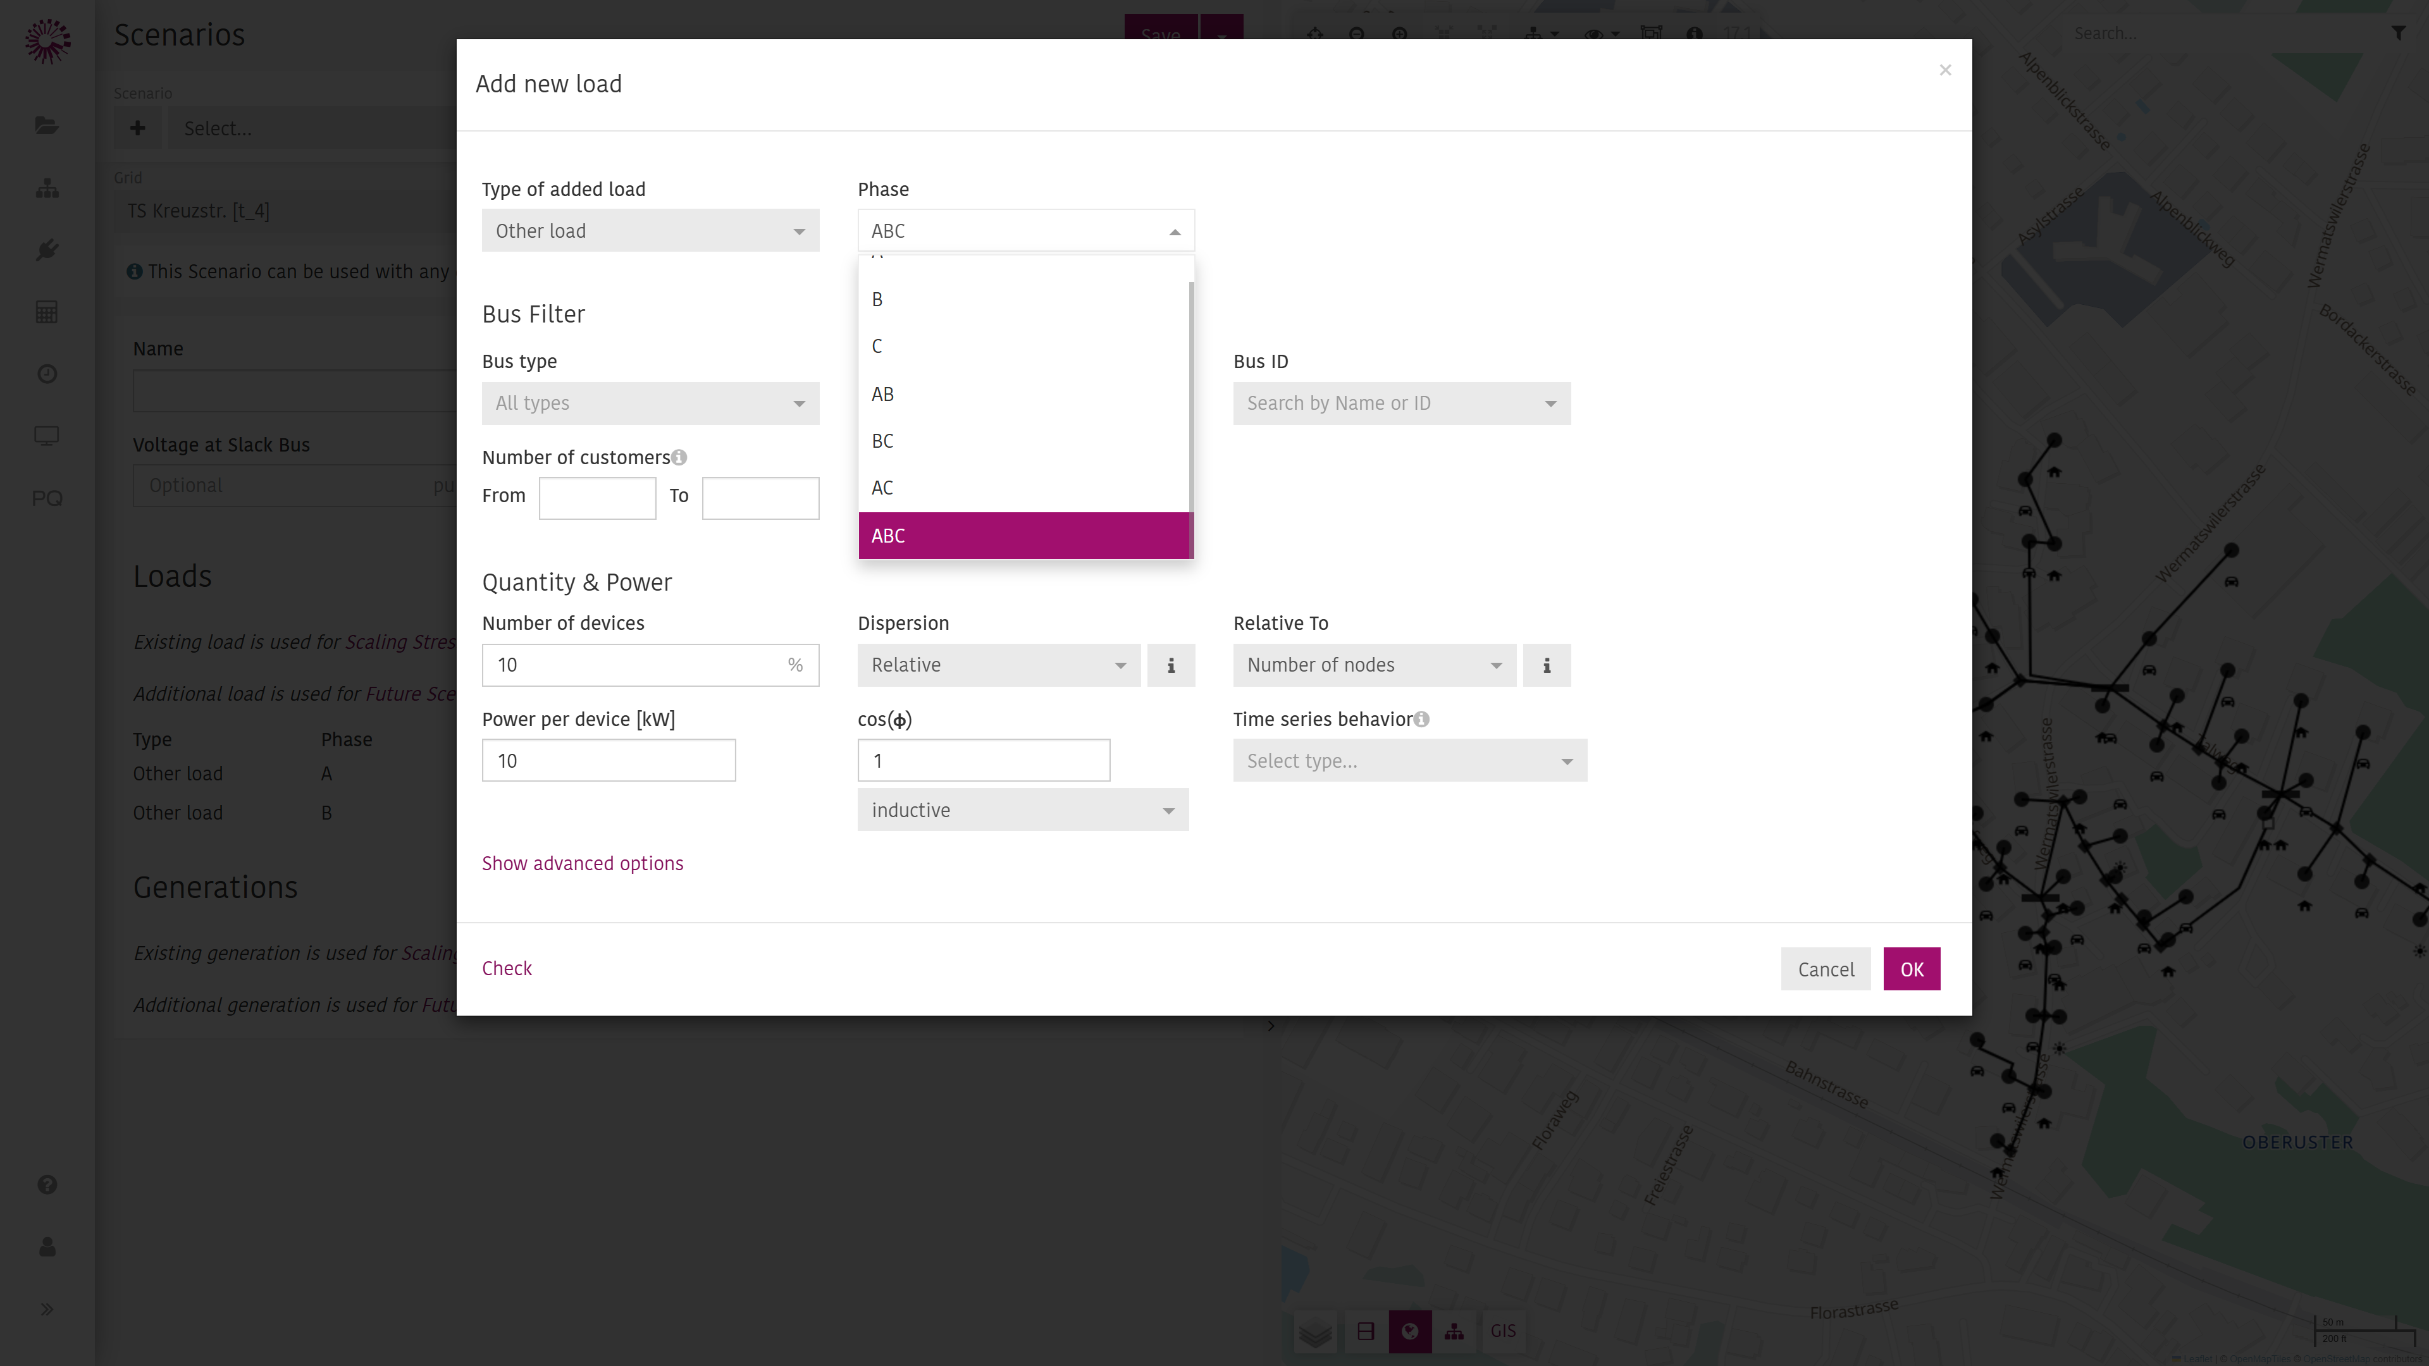The image size is (2429, 1366).
Task: Open the monitor icon in the left sidebar
Action: coord(47,436)
